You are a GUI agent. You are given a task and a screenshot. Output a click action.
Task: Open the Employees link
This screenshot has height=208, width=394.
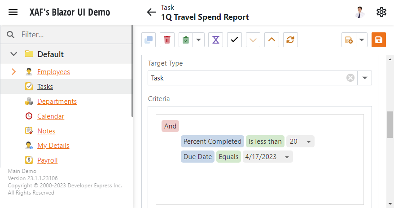click(53, 72)
